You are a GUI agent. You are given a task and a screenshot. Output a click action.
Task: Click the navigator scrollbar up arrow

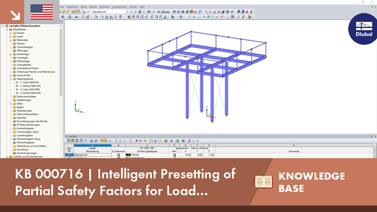tap(61, 26)
